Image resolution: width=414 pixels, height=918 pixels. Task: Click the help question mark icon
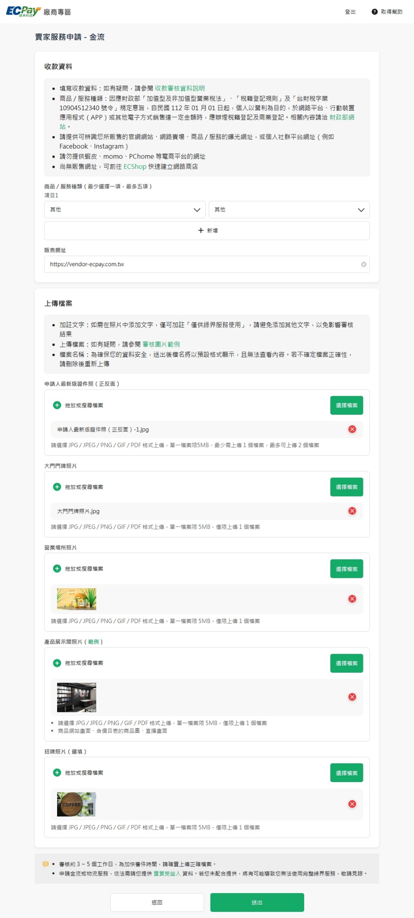(x=374, y=12)
